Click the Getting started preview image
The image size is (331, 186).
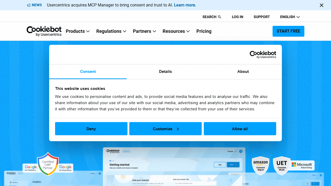point(174,167)
